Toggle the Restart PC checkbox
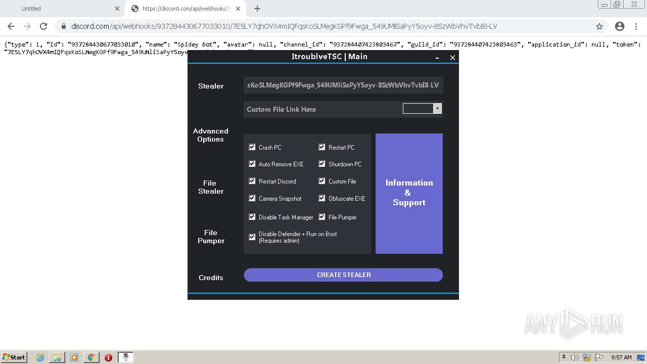The height and width of the screenshot is (364, 647). tap(321, 147)
